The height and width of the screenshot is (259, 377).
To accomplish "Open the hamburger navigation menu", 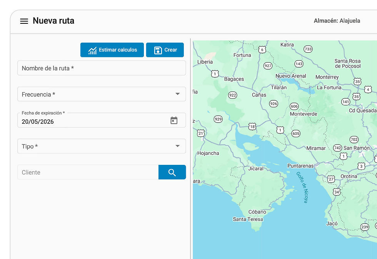I will (x=24, y=21).
